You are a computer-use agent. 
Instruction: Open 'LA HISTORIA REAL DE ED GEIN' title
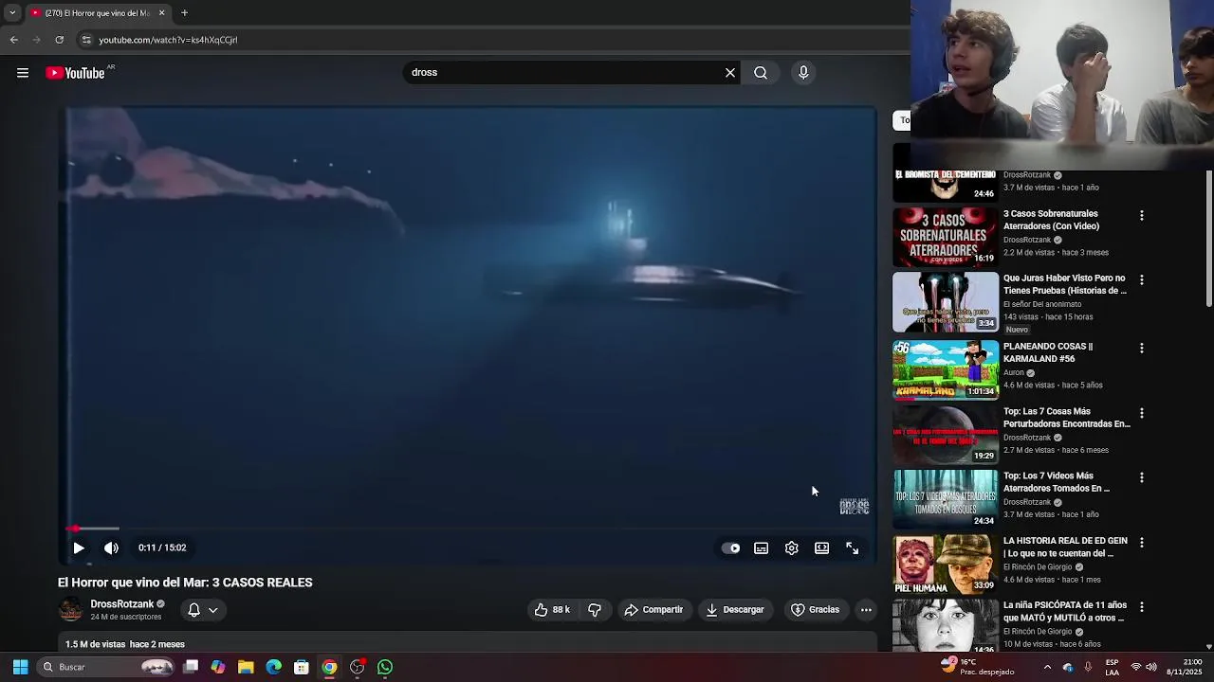1065,547
